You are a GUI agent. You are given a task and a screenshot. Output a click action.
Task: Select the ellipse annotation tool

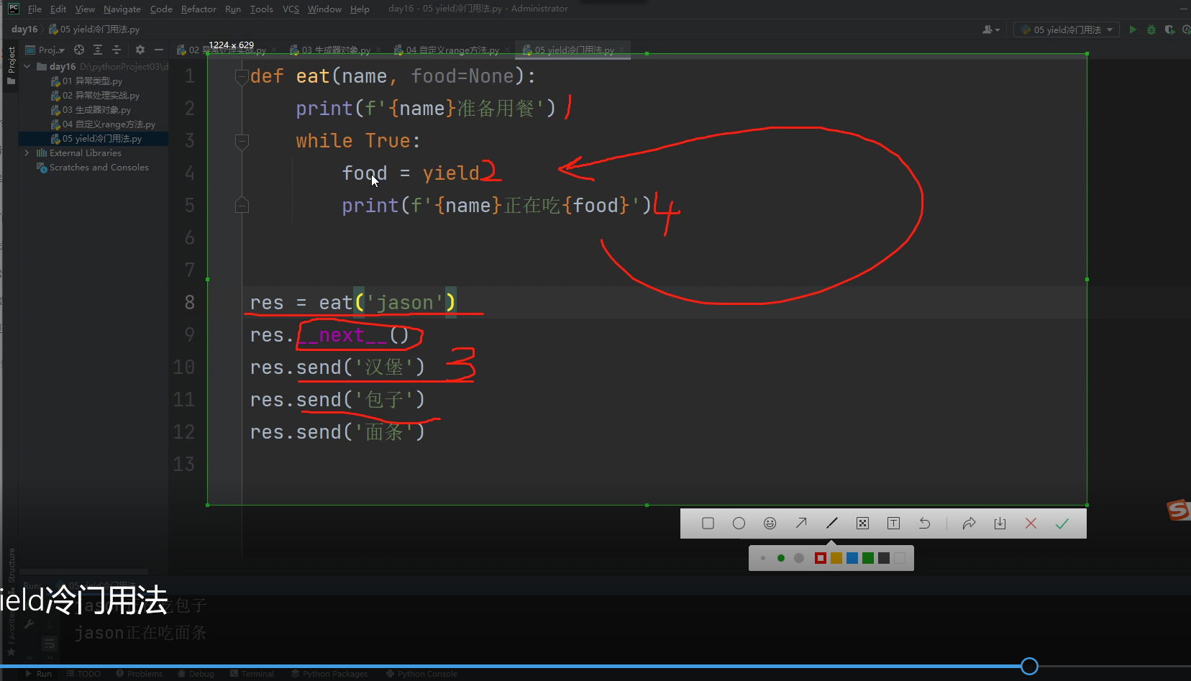(739, 524)
